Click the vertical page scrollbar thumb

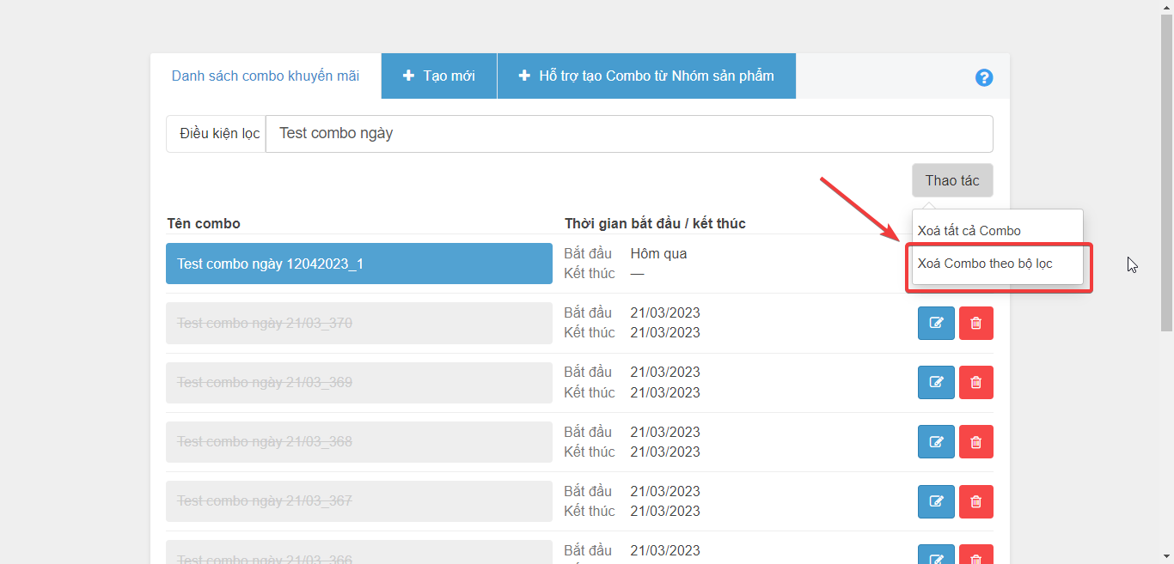[x=1166, y=172]
